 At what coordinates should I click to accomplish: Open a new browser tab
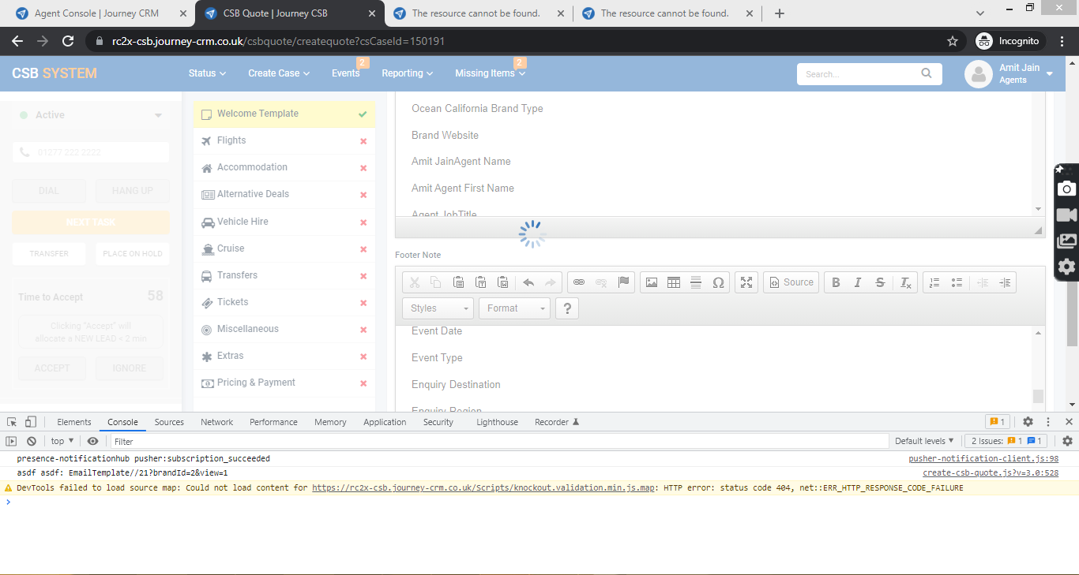(780, 13)
